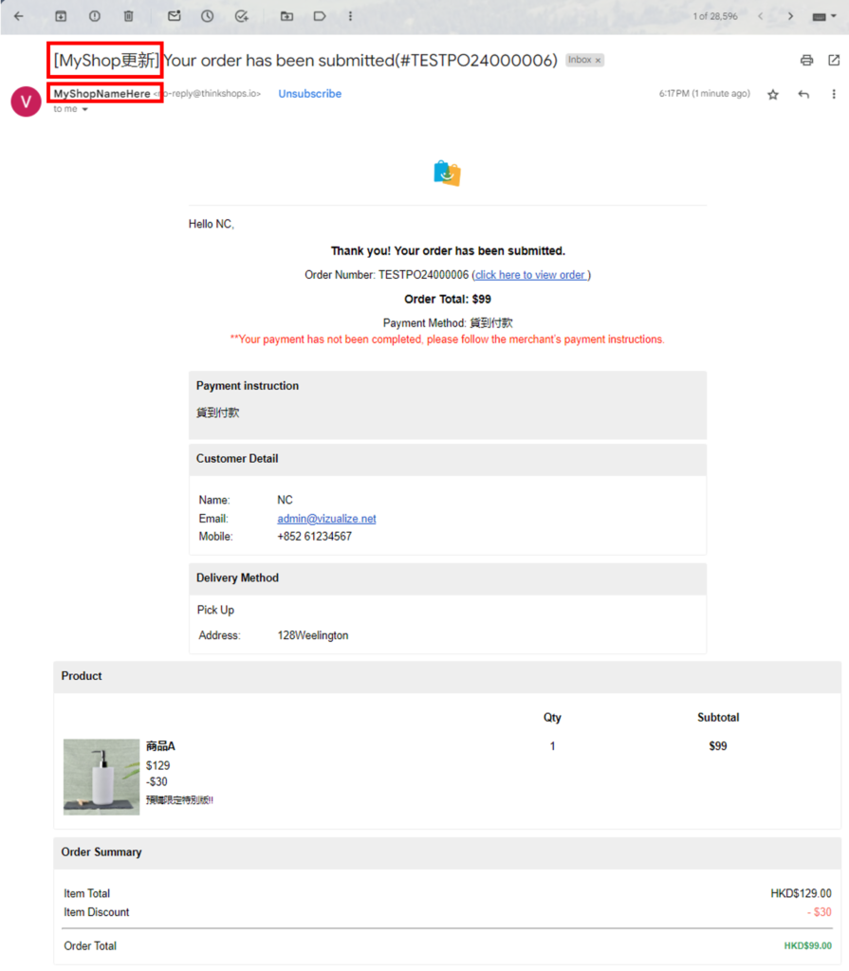This screenshot has width=849, height=971.
Task: Open the toolbar's three-dot More menu
Action: tap(351, 16)
